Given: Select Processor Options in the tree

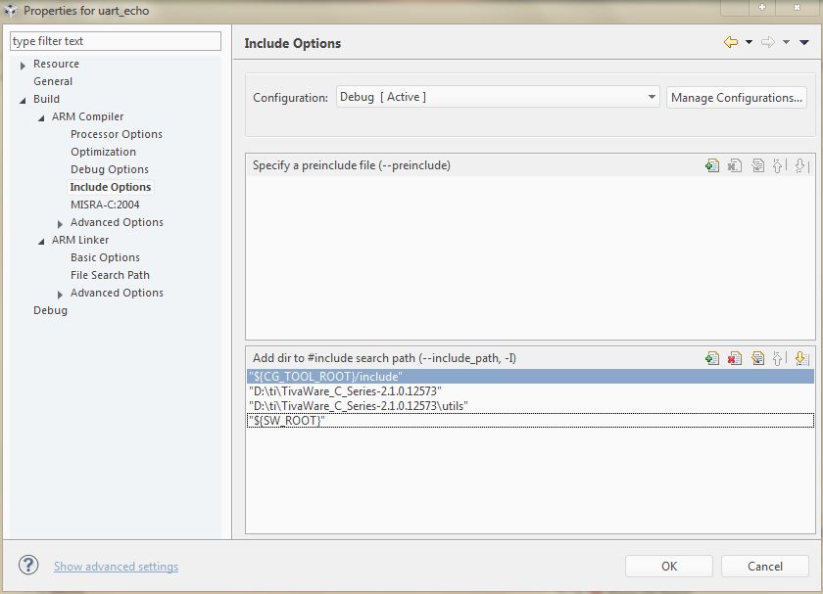Looking at the screenshot, I should pos(116,134).
